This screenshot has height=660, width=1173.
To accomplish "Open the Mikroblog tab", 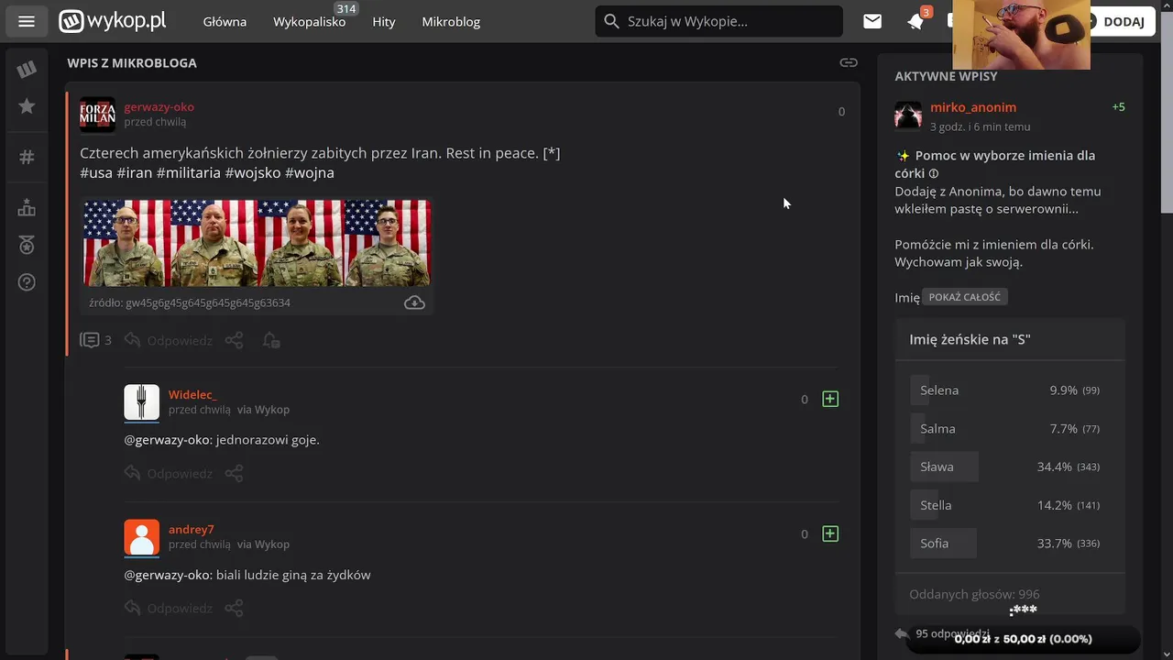I will (451, 21).
